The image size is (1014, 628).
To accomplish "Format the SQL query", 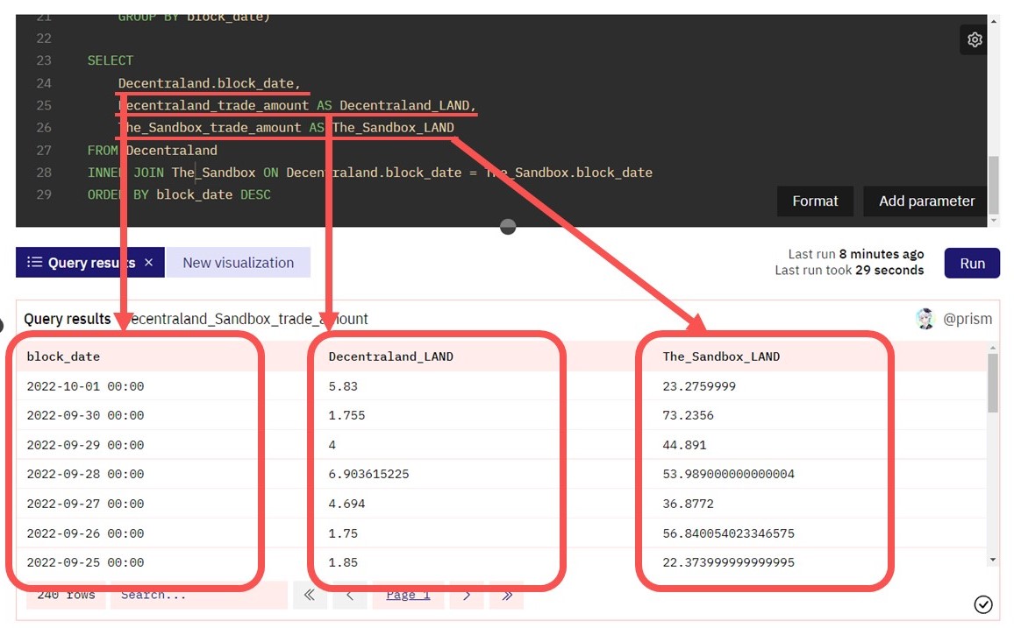I will tap(815, 201).
